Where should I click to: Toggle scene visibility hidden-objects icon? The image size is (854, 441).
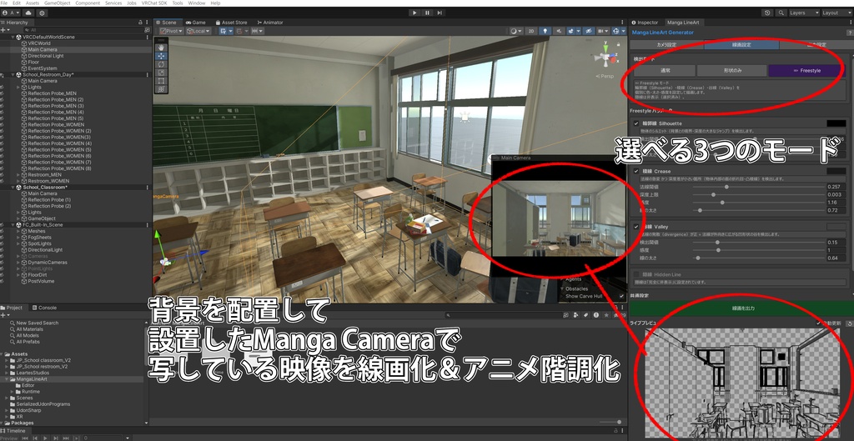click(588, 31)
